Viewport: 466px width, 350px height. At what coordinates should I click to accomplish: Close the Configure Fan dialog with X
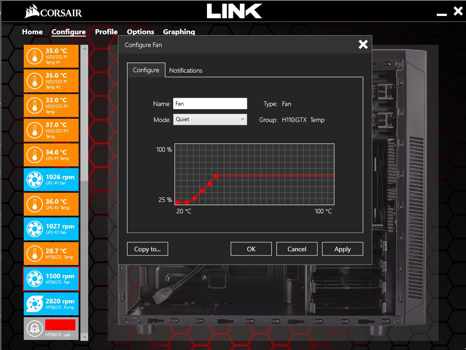363,45
